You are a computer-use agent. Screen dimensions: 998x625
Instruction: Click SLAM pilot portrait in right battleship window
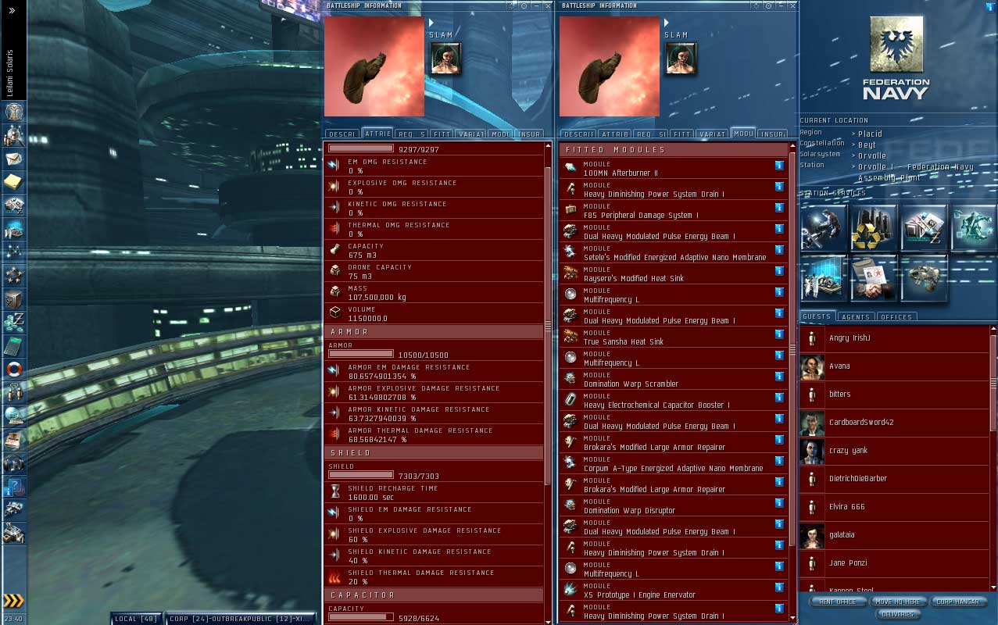click(x=681, y=59)
